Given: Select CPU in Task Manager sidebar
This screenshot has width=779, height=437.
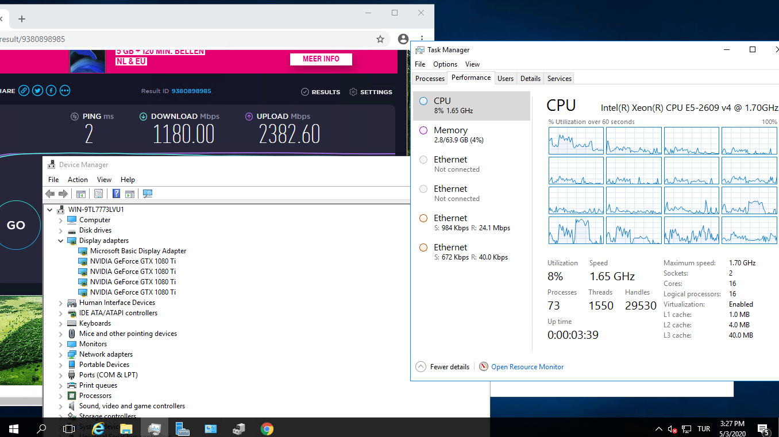Looking at the screenshot, I should [x=471, y=106].
